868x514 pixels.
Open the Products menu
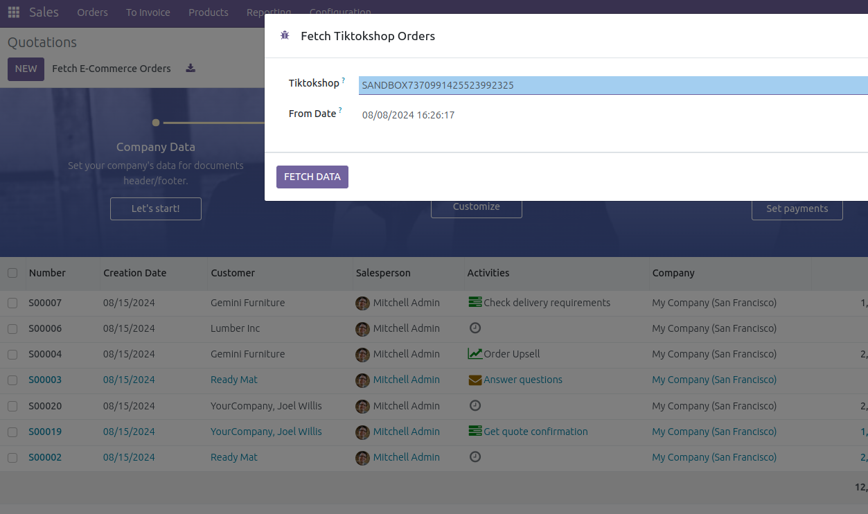208,12
